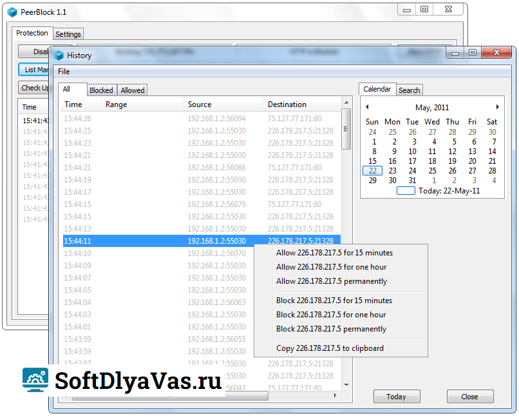Select Protection tab in PeerBlock window
519x416 pixels.
32,33
